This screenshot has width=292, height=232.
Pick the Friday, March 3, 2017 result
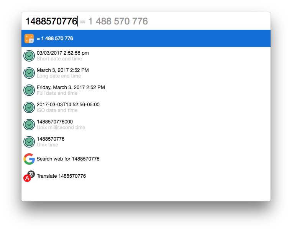(x=146, y=90)
